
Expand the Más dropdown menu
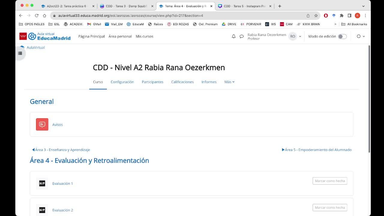[x=229, y=82]
